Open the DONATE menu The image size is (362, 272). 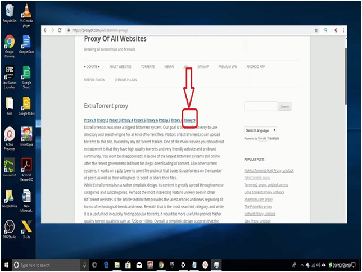(92, 67)
